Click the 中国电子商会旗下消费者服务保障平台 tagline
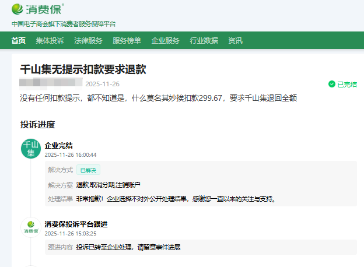The image size is (364, 267). pyautogui.click(x=64, y=24)
